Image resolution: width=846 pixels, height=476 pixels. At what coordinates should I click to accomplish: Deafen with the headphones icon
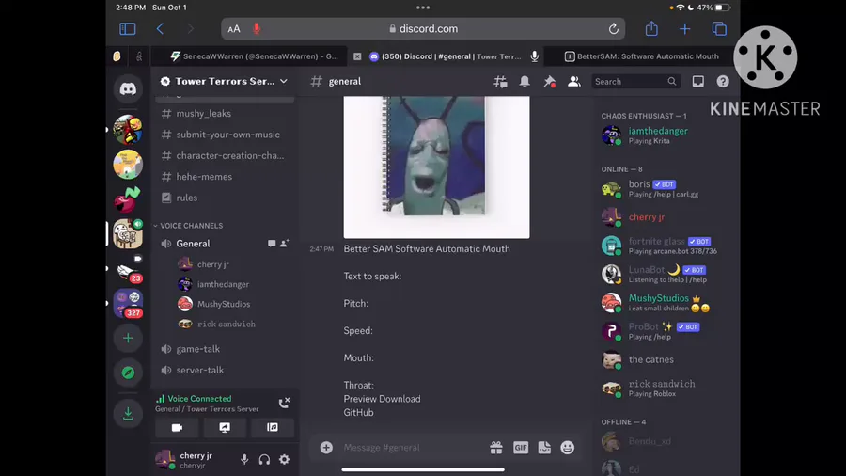264,459
